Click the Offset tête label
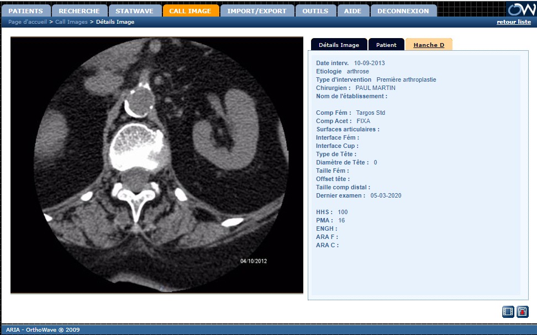Viewport: 537px width, 335px height. (333, 179)
